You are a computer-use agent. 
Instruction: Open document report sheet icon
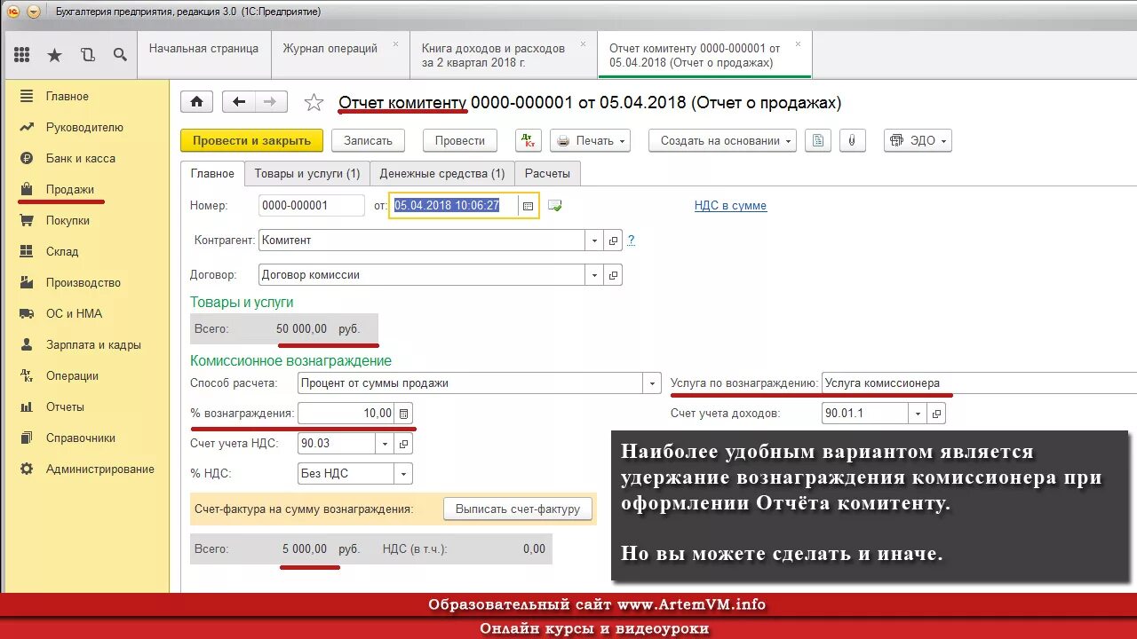(x=818, y=140)
